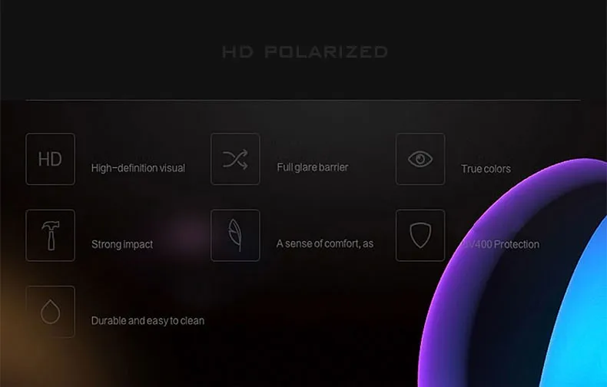Select the shield UV400 Protection icon
Image resolution: width=607 pixels, height=387 pixels.
click(x=420, y=235)
